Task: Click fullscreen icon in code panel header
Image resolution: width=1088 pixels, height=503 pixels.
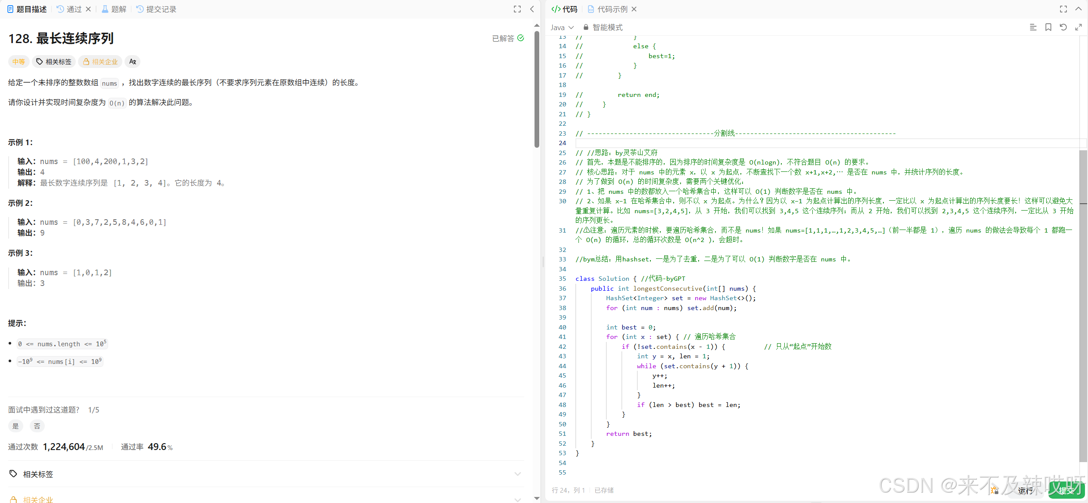Action: [1063, 9]
